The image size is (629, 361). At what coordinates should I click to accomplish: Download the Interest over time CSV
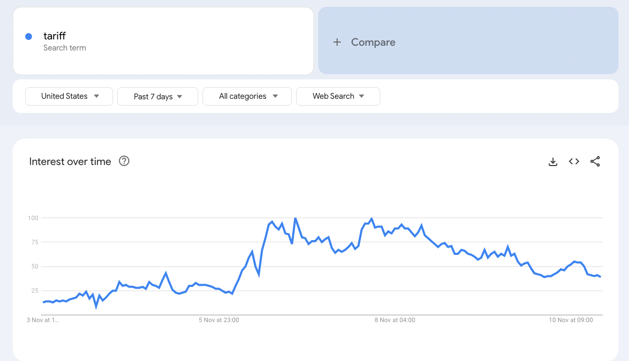click(553, 162)
